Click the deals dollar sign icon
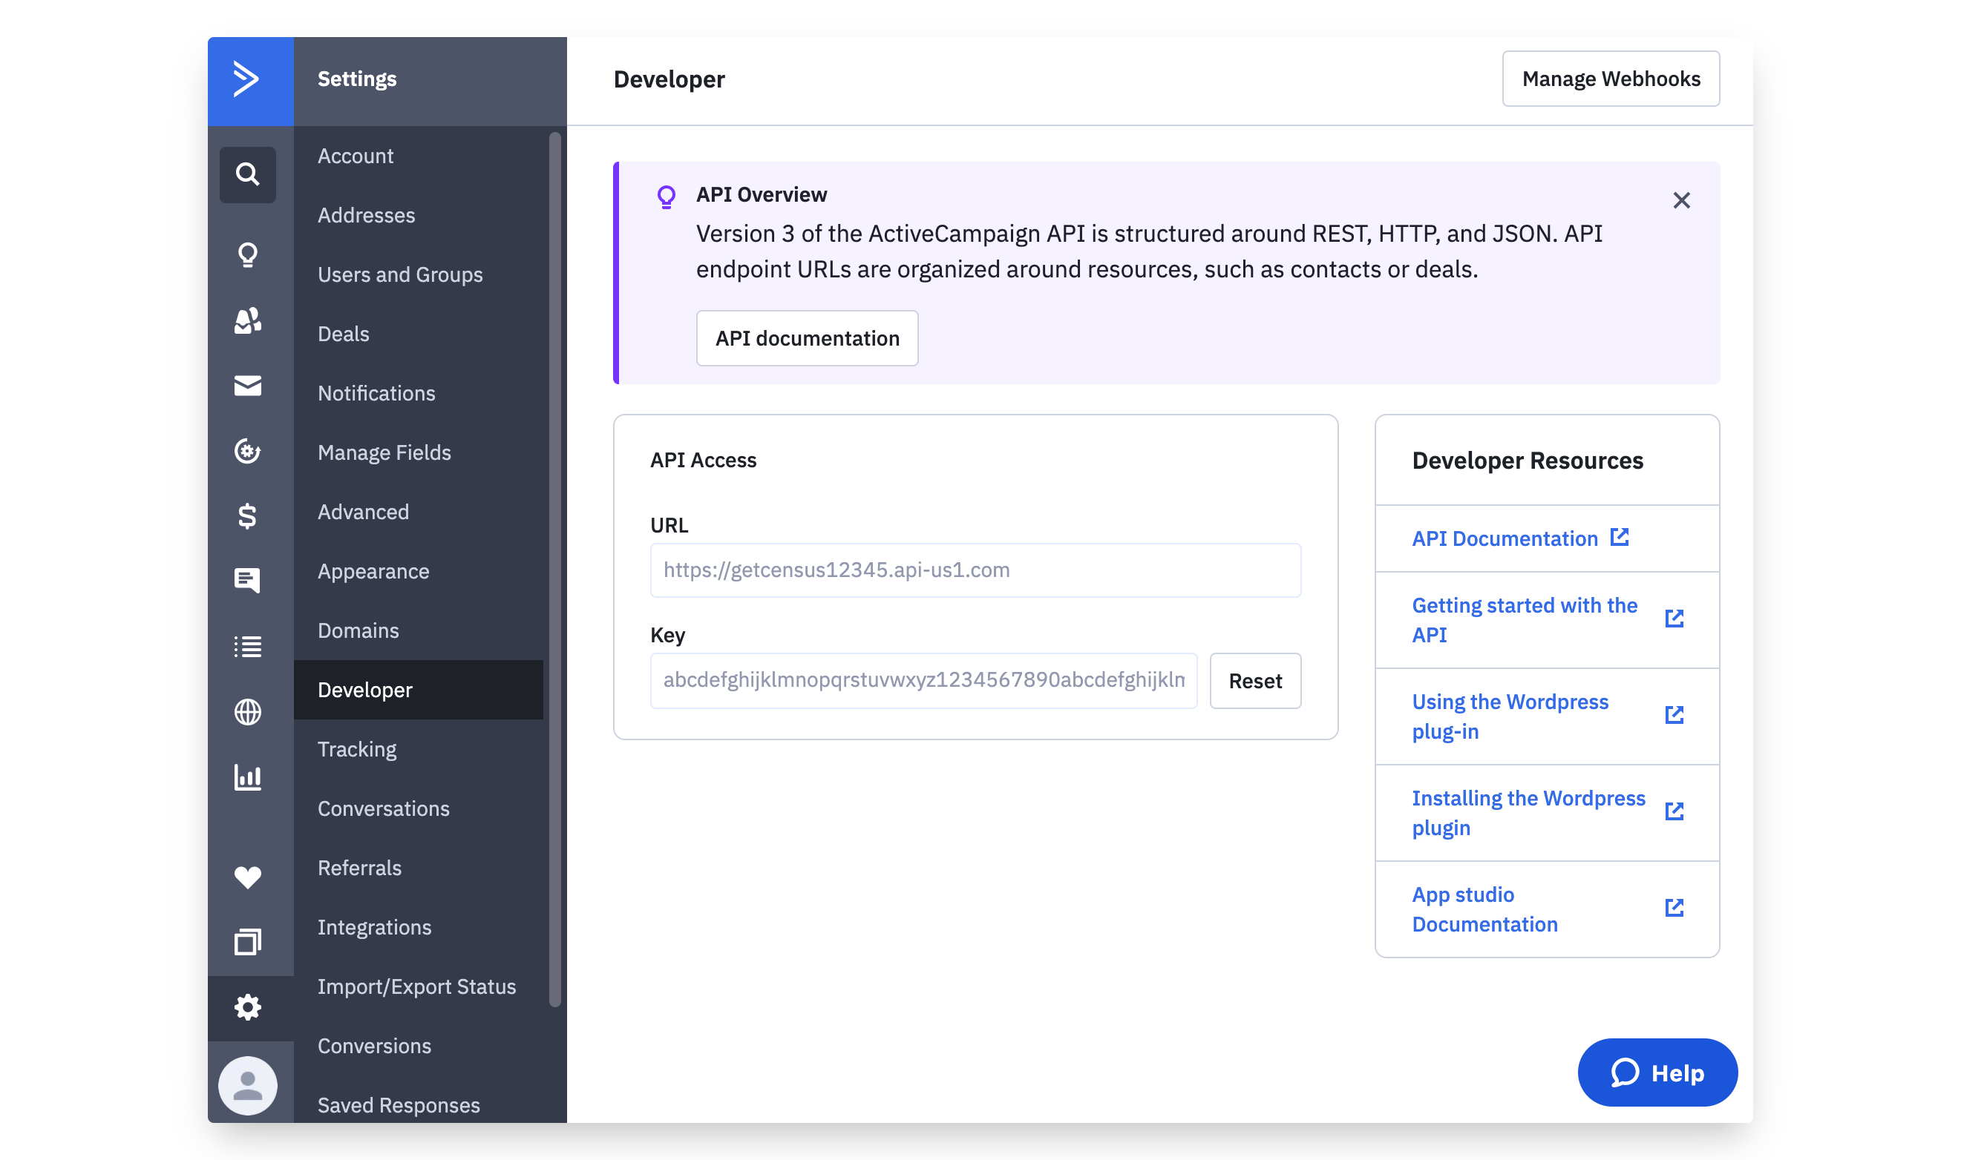The width and height of the screenshot is (1961, 1160). (247, 516)
